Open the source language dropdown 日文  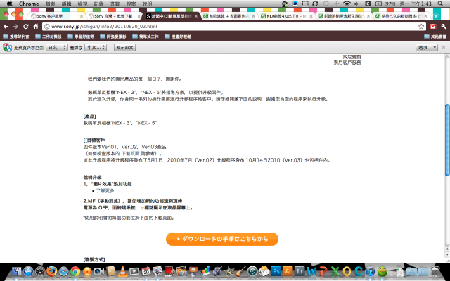point(57,48)
